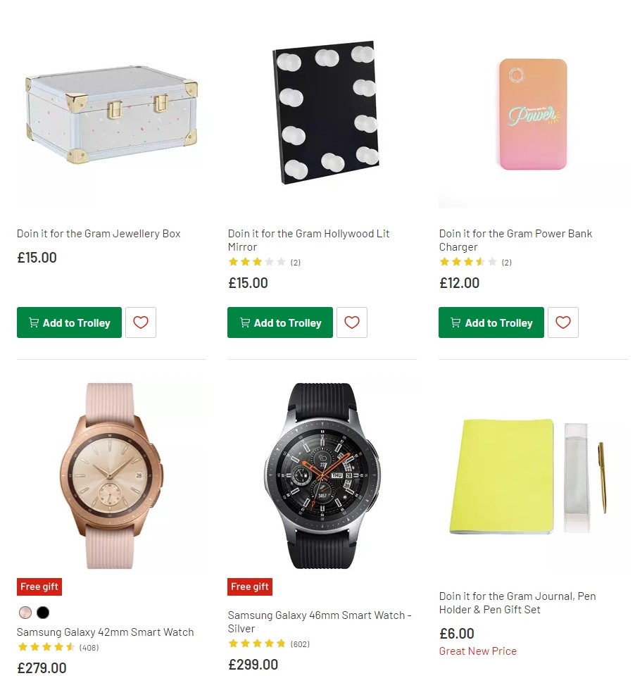Select the pink color swatch for 42mm Smart Watch

[x=25, y=613]
